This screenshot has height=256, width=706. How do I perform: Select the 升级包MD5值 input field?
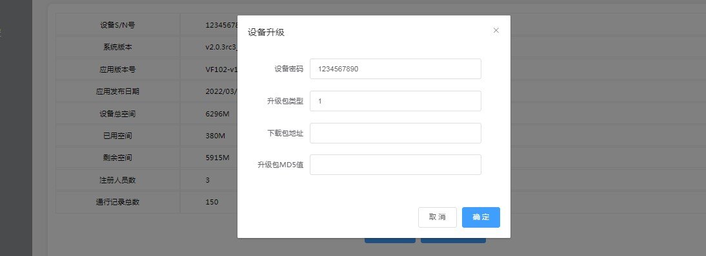(x=396, y=165)
